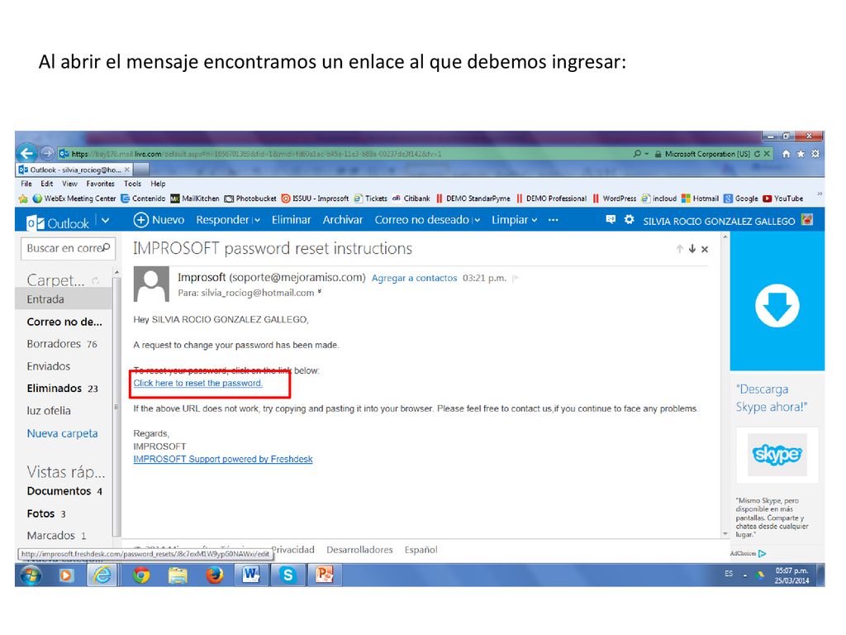Open IMPROSOFT Support powered by Freshdesk link
The height and width of the screenshot is (635, 846).
(223, 459)
